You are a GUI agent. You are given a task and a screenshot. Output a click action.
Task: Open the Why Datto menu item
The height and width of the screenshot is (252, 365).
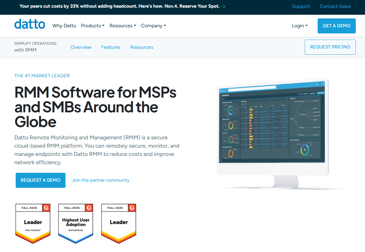click(x=64, y=26)
